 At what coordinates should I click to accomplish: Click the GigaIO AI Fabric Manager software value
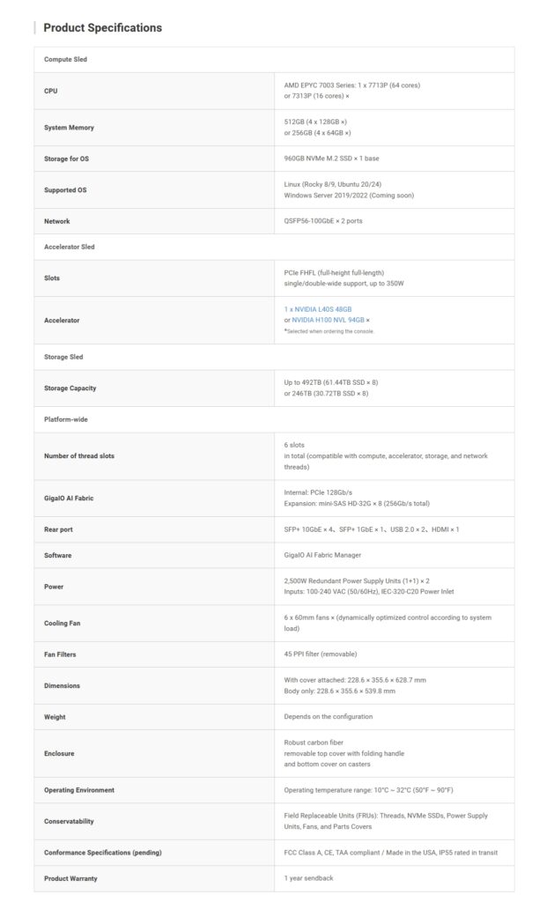coord(323,555)
